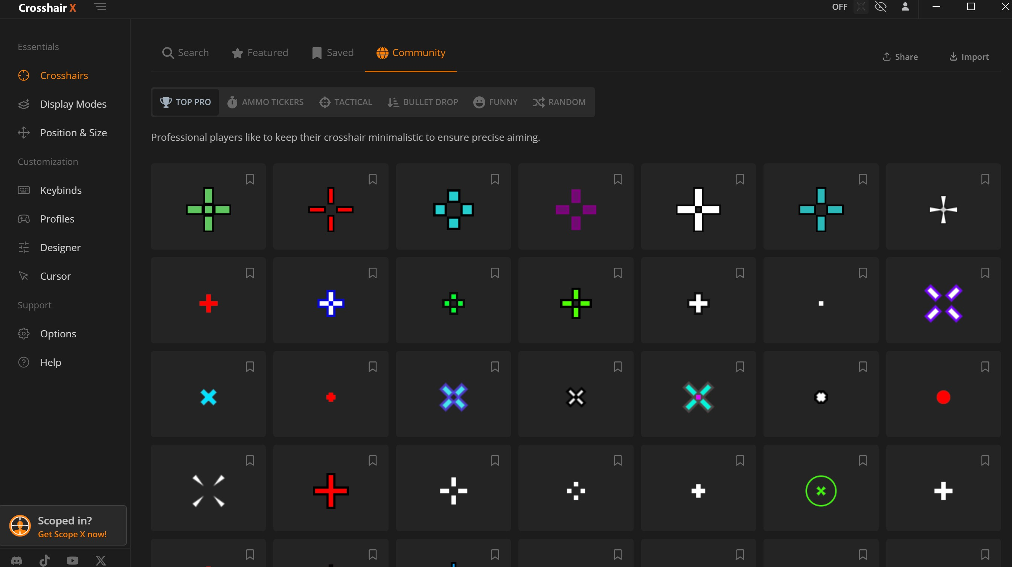The height and width of the screenshot is (567, 1012).
Task: Toggle the OFF crosshair status label
Action: point(840,7)
